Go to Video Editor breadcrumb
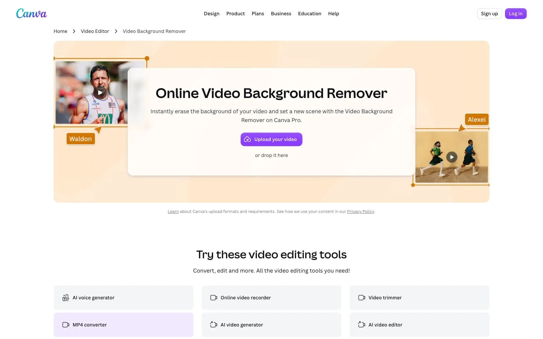 (x=95, y=31)
